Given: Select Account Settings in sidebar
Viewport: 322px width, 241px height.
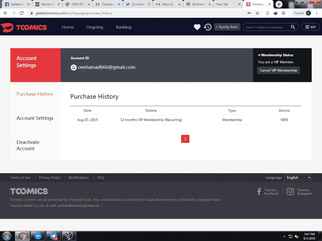Looking at the screenshot, I should point(35,118).
